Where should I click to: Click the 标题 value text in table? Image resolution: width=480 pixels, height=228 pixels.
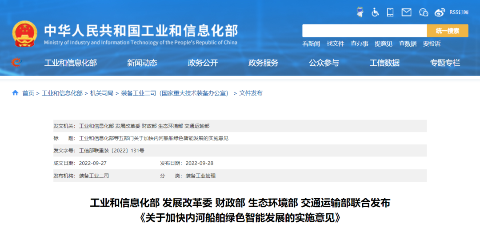tap(154, 138)
